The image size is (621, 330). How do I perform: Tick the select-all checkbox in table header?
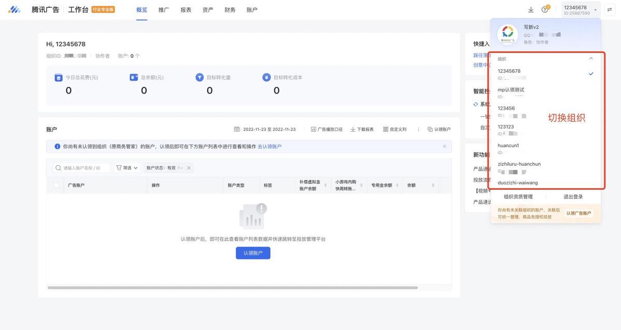click(56, 185)
